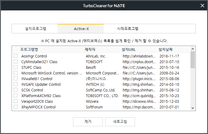
Task: Sort by the 설치URL column header
Action: (x=139, y=50)
